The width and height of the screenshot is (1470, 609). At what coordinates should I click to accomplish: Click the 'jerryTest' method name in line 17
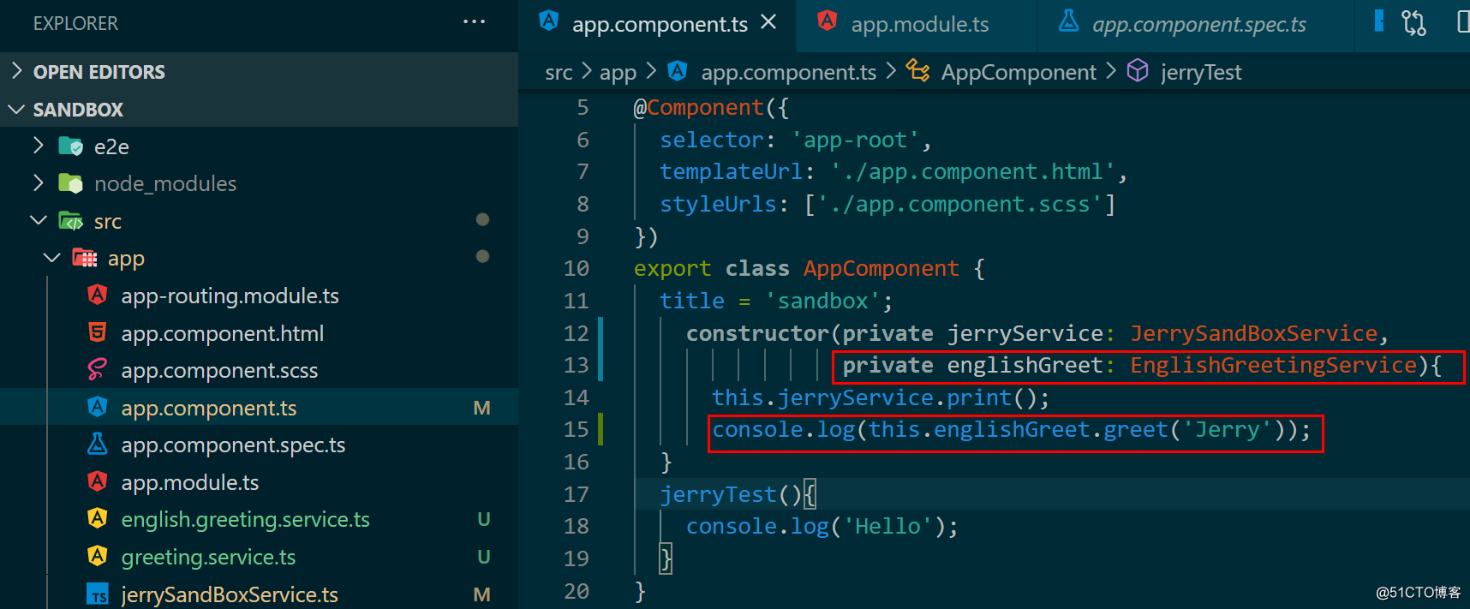pos(718,493)
